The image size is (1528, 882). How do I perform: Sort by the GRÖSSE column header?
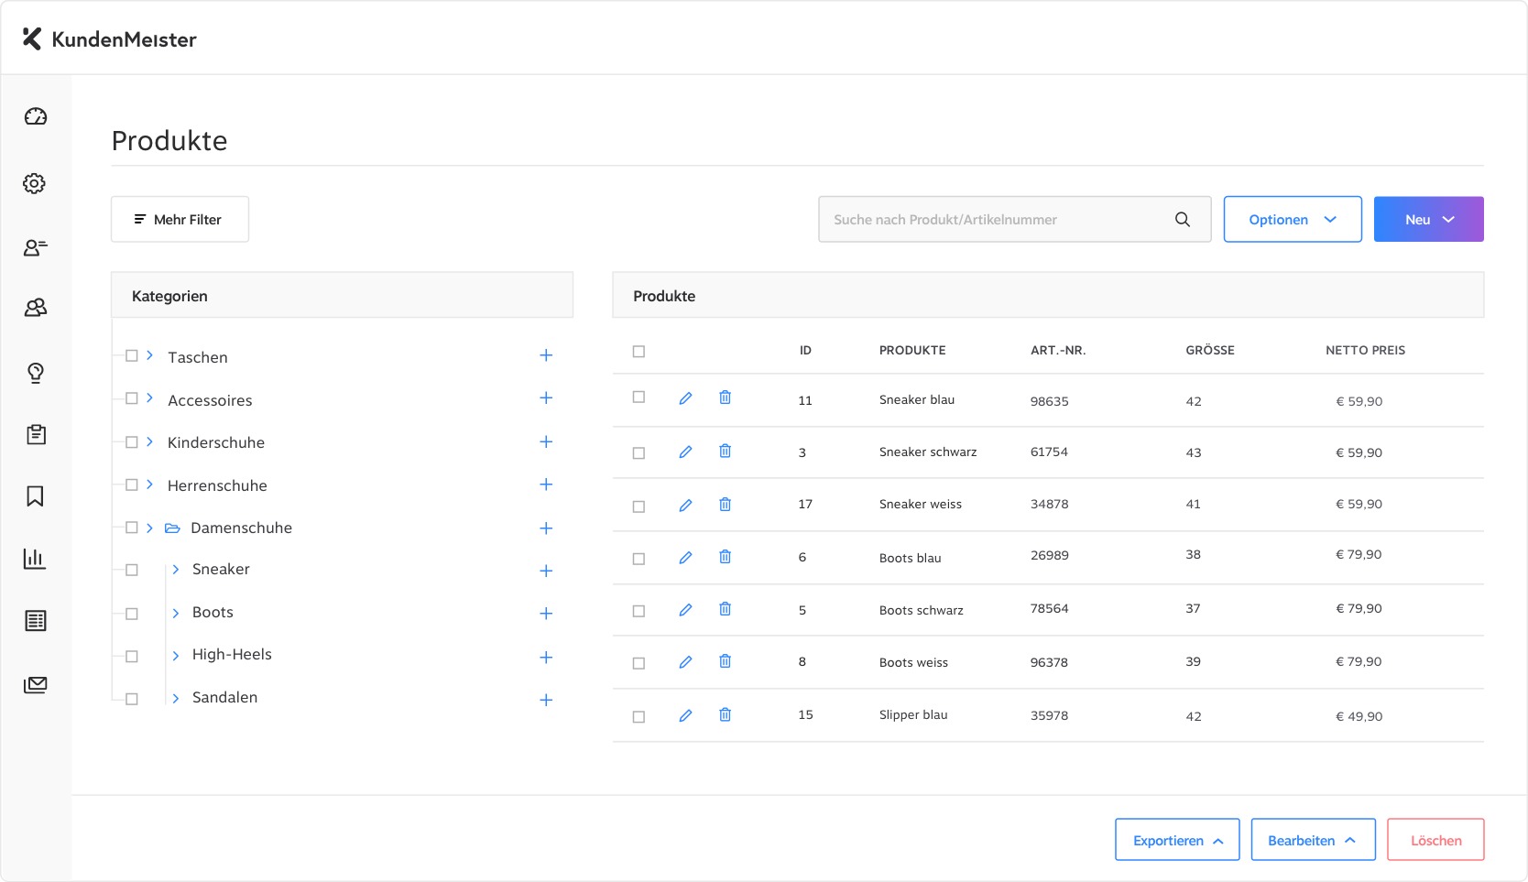click(x=1210, y=351)
